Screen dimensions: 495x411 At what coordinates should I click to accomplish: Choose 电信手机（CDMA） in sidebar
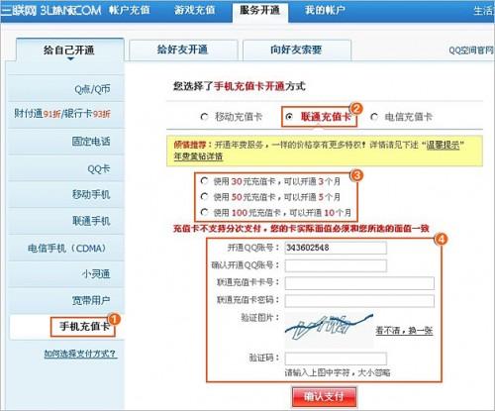pos(66,248)
